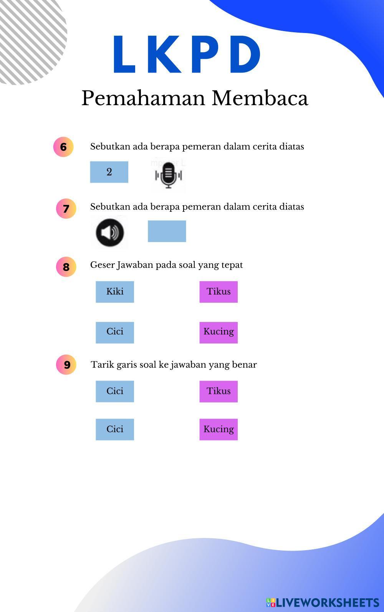
Task: Click the number 6 question badge
Action: 63,147
